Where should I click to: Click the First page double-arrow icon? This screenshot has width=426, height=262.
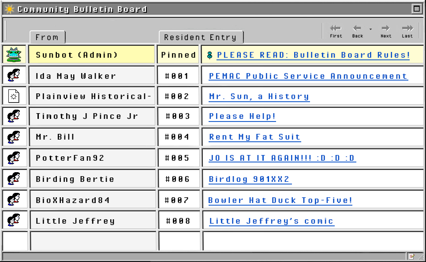click(336, 29)
